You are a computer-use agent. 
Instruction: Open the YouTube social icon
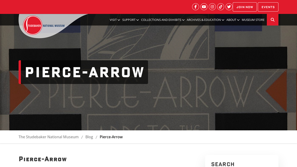pyautogui.click(x=204, y=7)
